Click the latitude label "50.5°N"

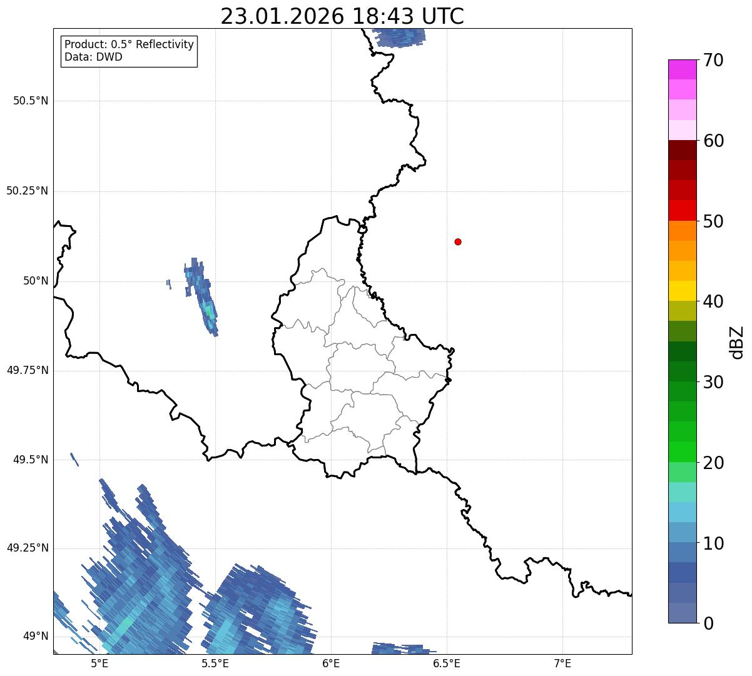click(x=31, y=101)
